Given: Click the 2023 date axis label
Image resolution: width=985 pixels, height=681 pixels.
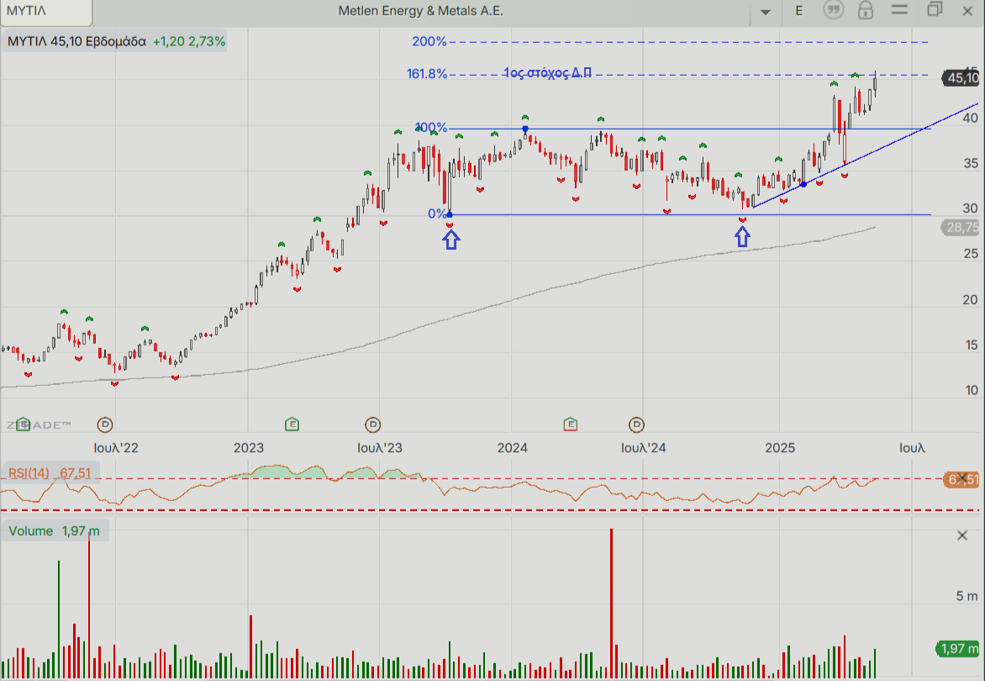Looking at the screenshot, I should point(249,448).
